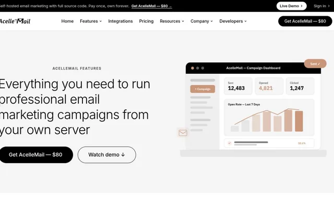Screen dimensions: 334x209
Task: Click the Live Demo button
Action: pos(291,6)
